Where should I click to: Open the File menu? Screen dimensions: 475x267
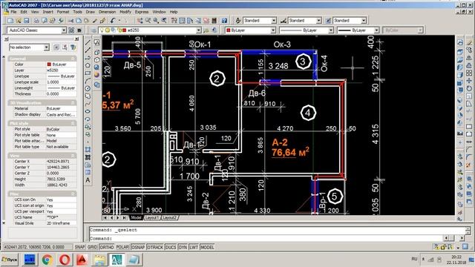[x=13, y=12]
